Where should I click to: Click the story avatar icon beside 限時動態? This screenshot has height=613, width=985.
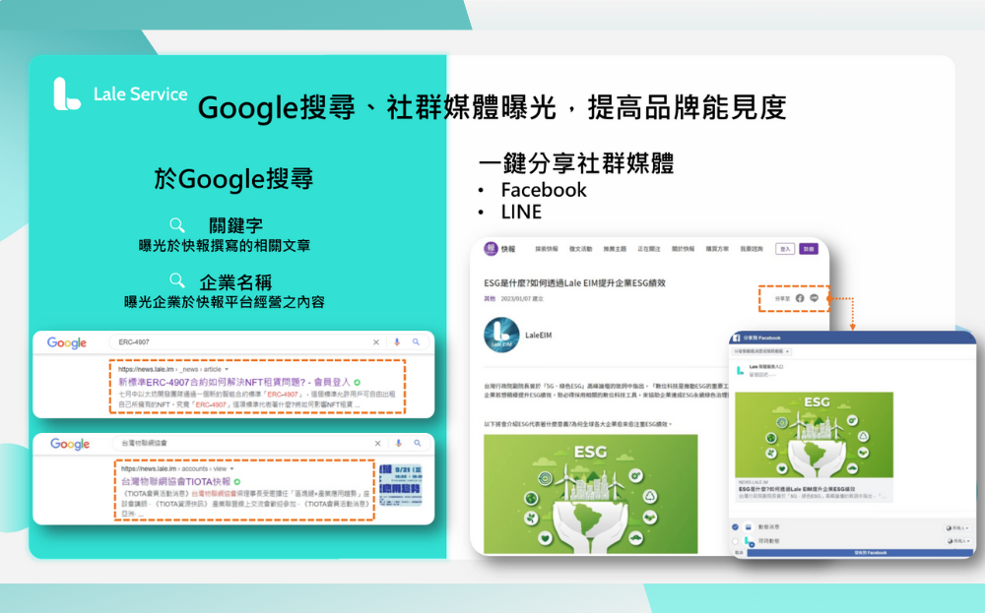click(749, 541)
